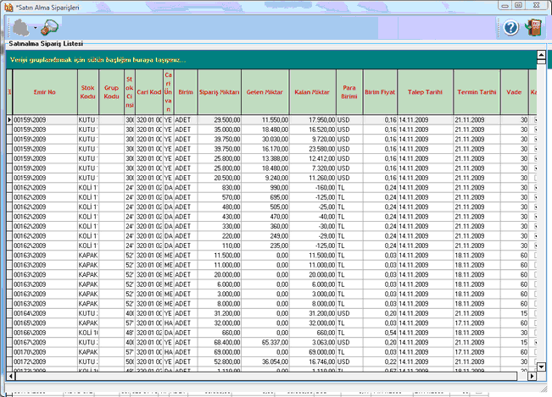Click the Gelen Miktar column header
The image size is (552, 397).
pos(265,92)
